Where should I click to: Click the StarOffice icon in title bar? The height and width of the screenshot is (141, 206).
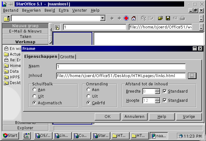4,4
